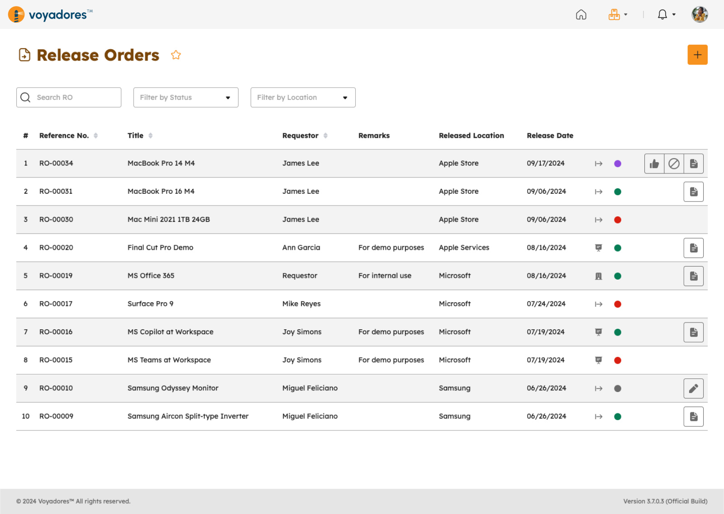Click demo presentation icon for RO-00020
Viewport: 724px width, 514px height.
(599, 248)
